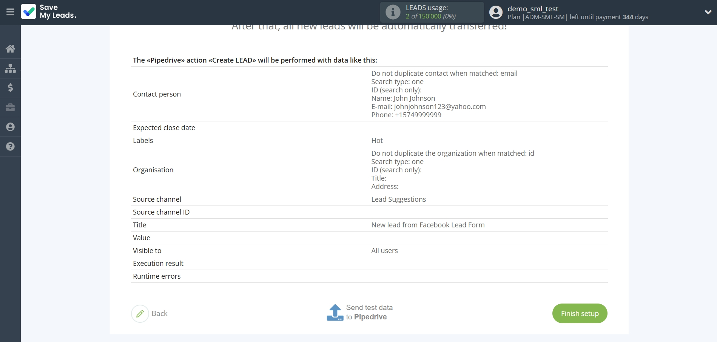
Task: Click the SaveMyLeads logo
Action: coord(48,12)
